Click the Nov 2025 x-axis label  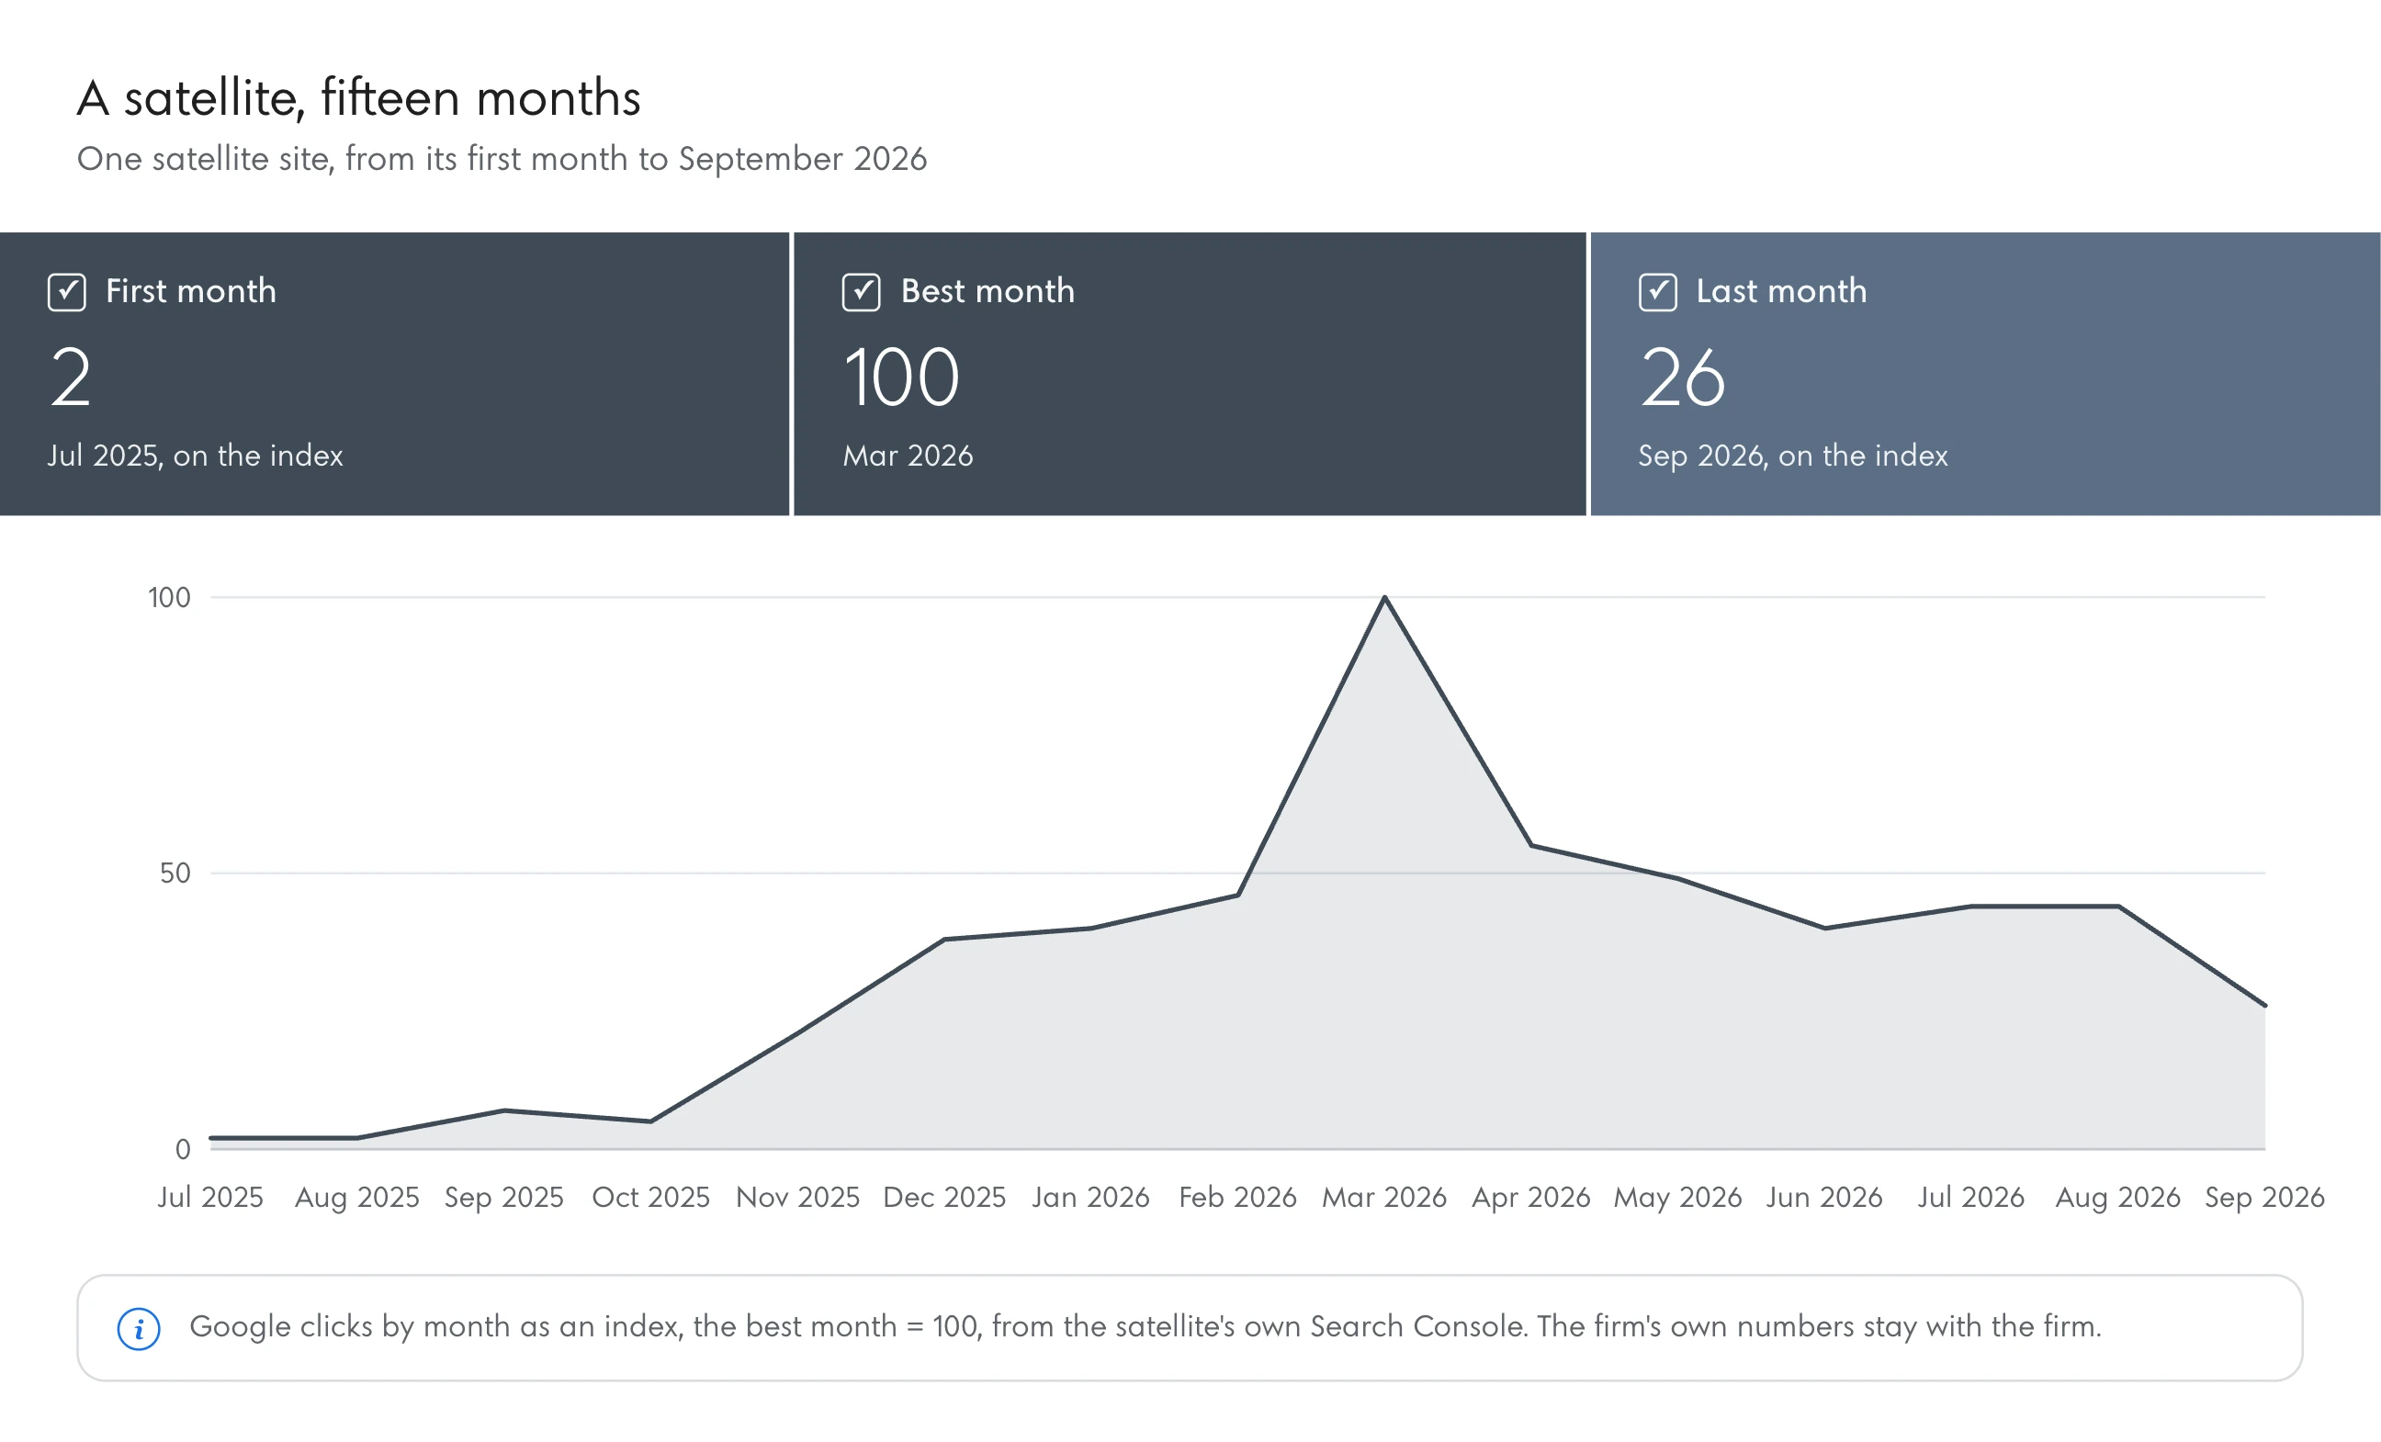[798, 1197]
